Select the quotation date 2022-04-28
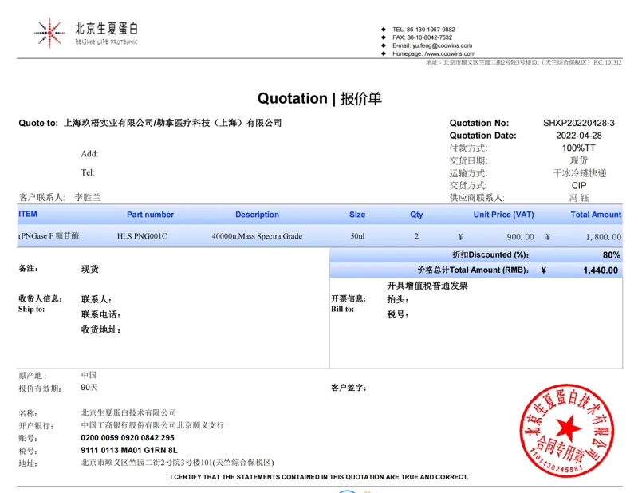 [579, 136]
